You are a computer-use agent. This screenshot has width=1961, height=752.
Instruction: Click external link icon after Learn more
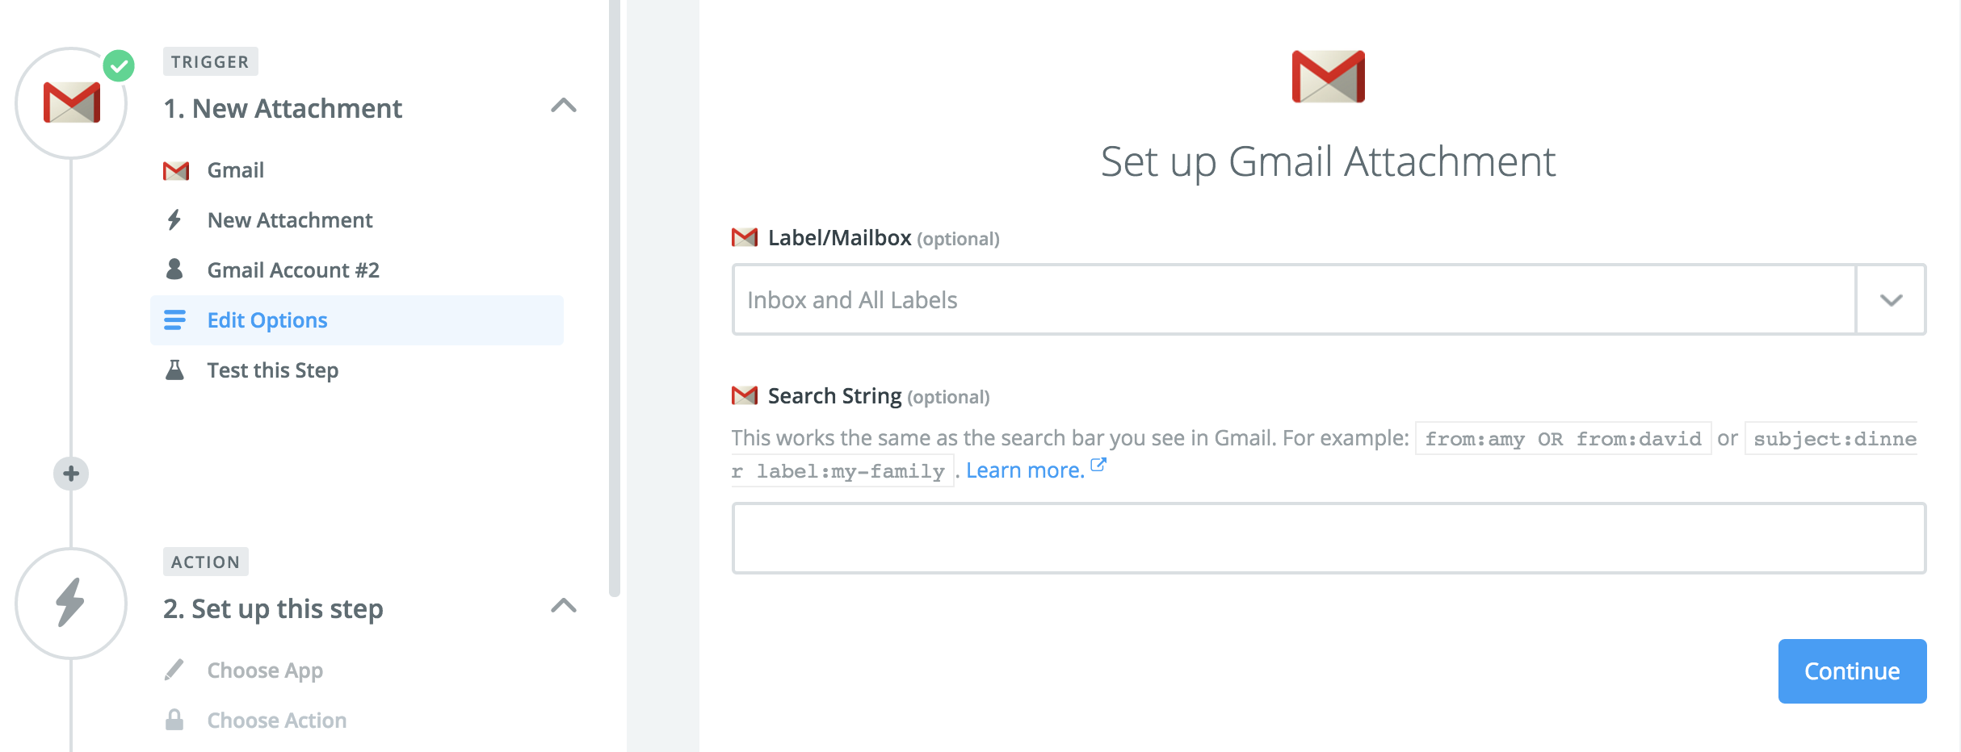click(1098, 465)
